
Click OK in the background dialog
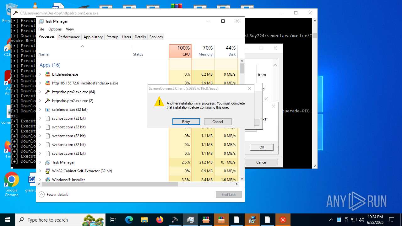(x=262, y=147)
